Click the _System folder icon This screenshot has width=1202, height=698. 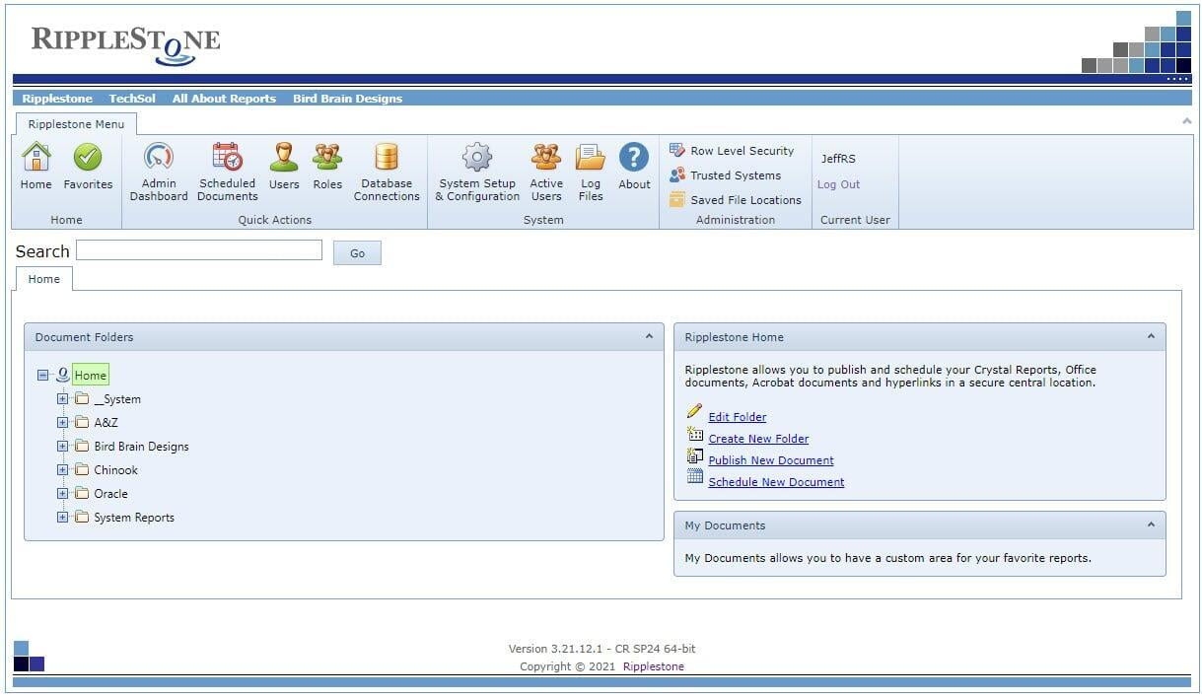click(x=82, y=398)
